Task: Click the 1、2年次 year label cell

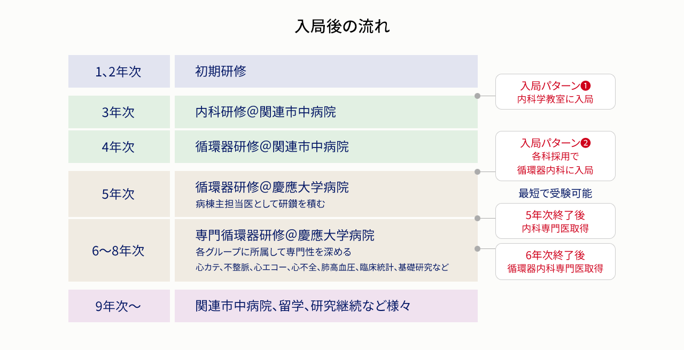Action: [119, 71]
